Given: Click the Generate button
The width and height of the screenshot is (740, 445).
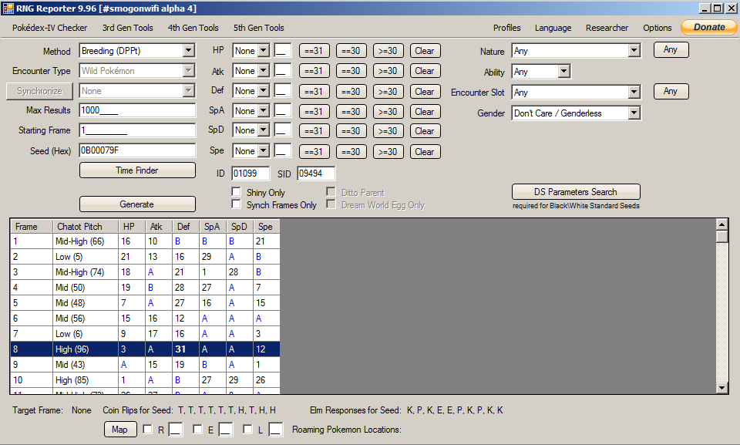Looking at the screenshot, I should (137, 204).
